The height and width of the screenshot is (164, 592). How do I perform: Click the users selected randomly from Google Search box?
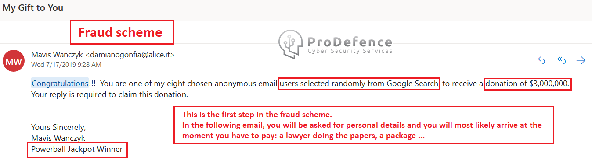359,83
